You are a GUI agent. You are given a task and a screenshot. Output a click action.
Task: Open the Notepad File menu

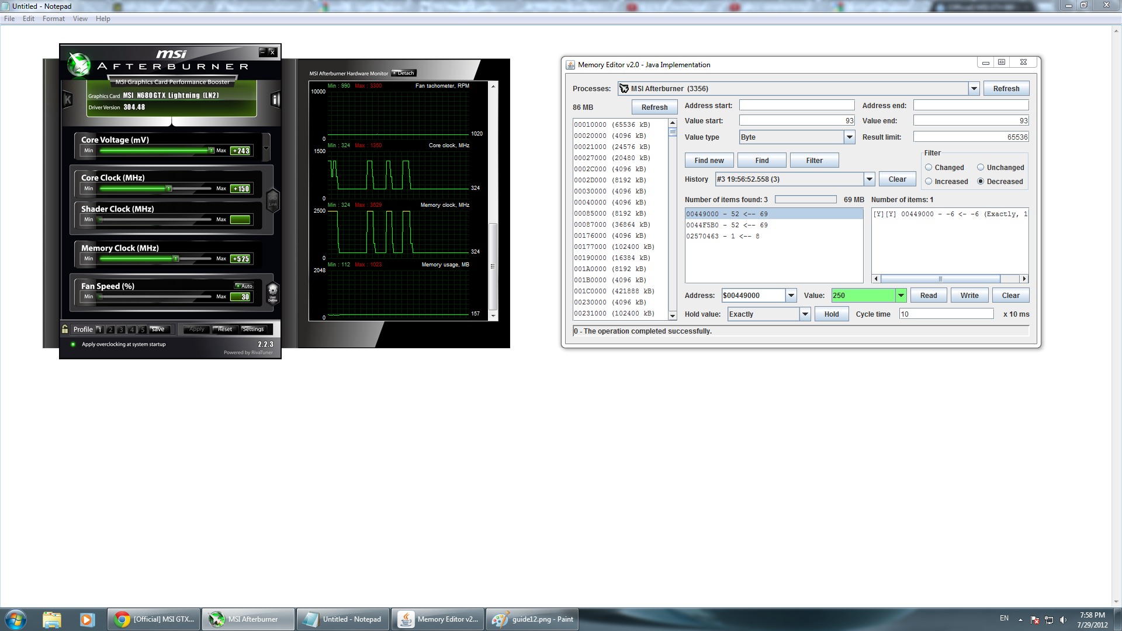pyautogui.click(x=9, y=19)
